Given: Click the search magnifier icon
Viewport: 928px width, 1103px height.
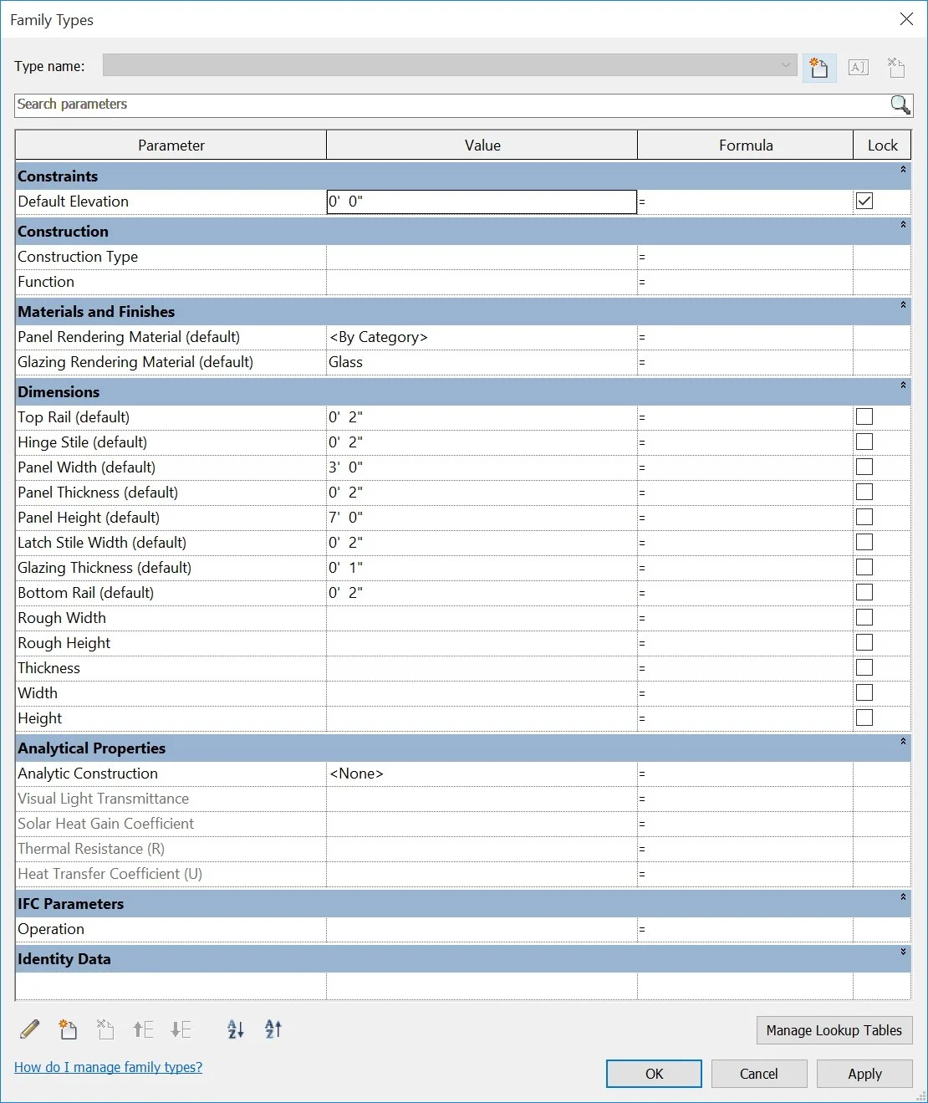Looking at the screenshot, I should 900,105.
